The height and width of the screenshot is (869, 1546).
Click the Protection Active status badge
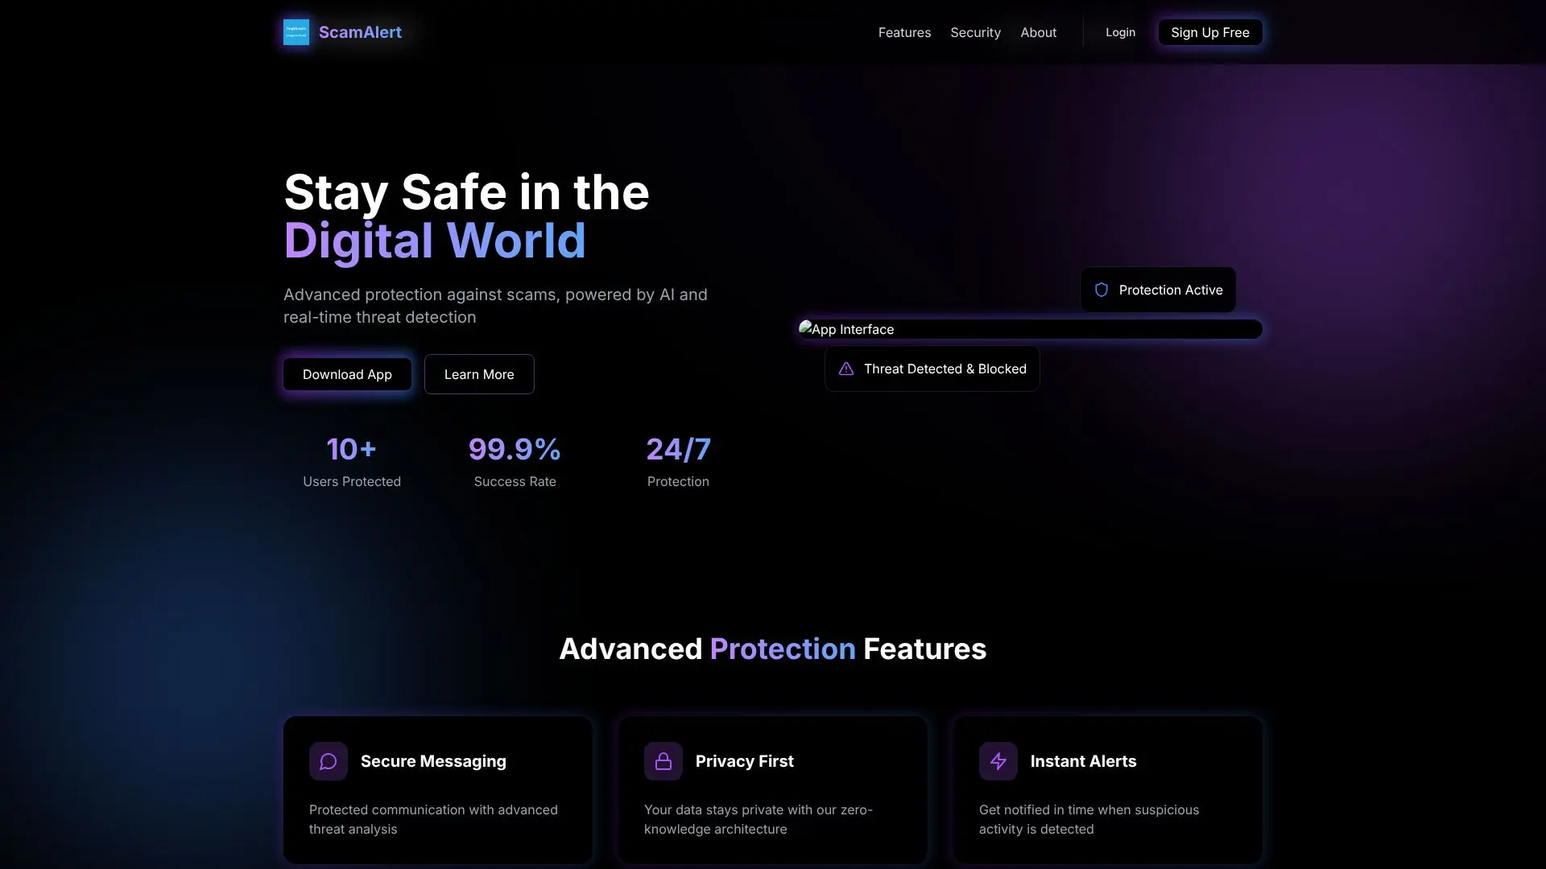[1158, 290]
